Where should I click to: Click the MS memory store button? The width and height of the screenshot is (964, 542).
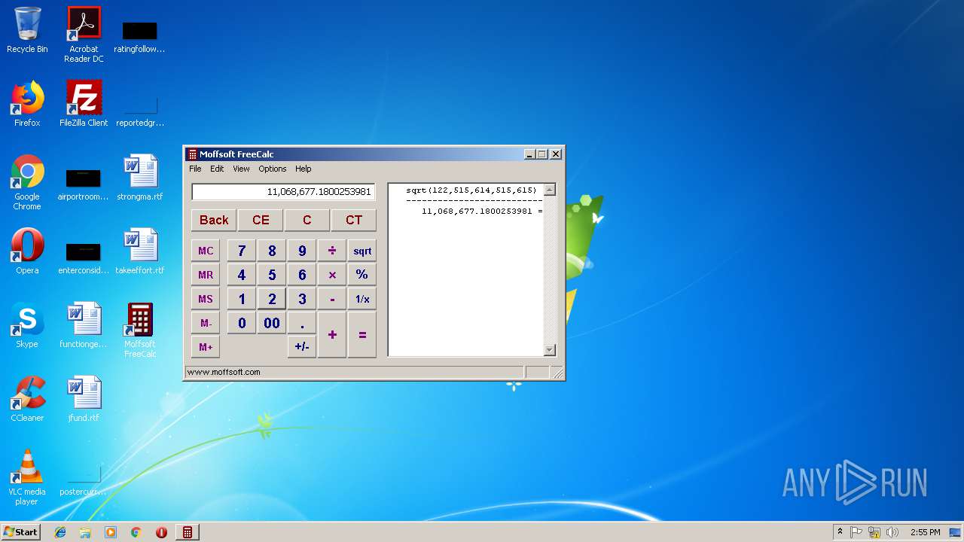[206, 299]
